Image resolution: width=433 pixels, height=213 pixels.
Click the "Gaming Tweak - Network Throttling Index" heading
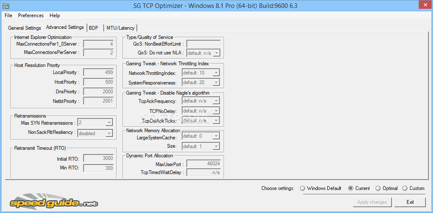(x=167, y=63)
